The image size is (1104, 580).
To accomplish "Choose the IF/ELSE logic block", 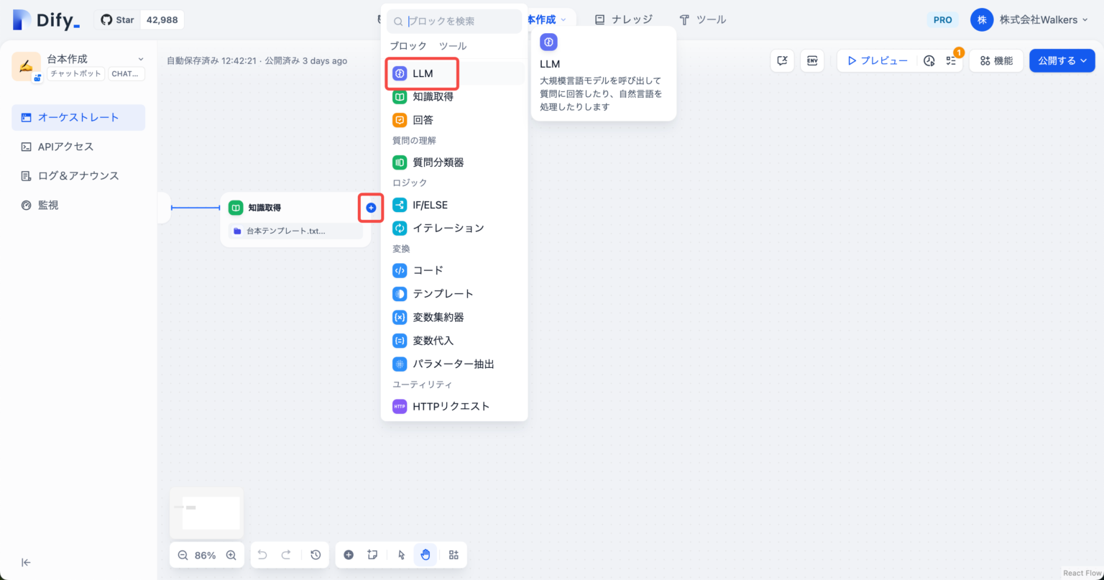I will (x=430, y=205).
